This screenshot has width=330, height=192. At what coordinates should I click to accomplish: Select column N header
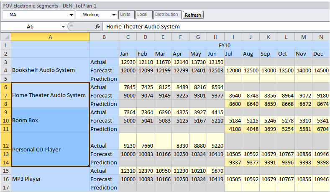click(321, 37)
